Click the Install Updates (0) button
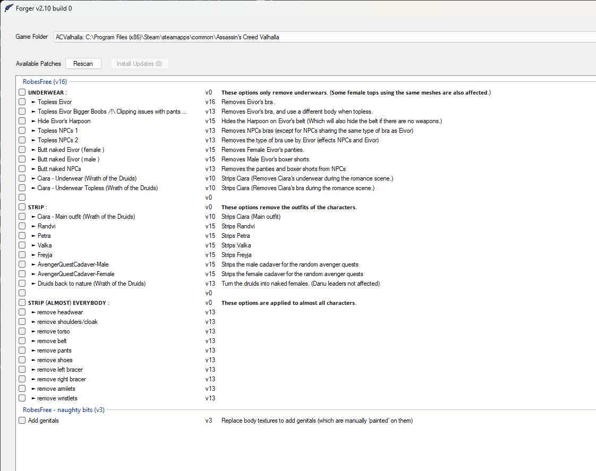Screen dimensions: 596x471 pyautogui.click(x=140, y=63)
